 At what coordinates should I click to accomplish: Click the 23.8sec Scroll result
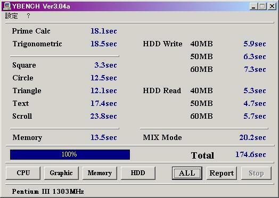pyautogui.click(x=103, y=116)
